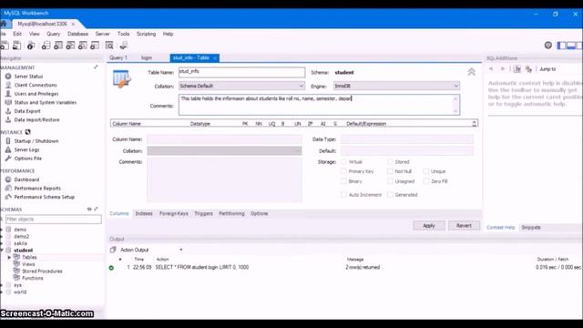Screen dimensions: 583x328
Task: Click the Instance section icon in Navigator
Action: coord(28,132)
